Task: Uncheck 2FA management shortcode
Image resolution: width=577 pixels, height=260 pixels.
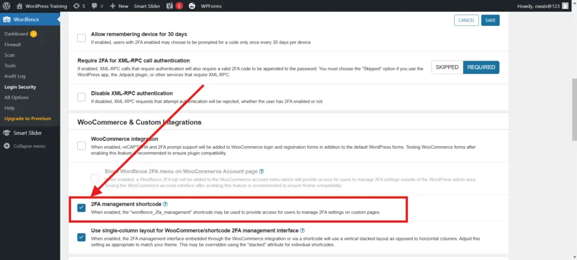Action: [x=81, y=208]
